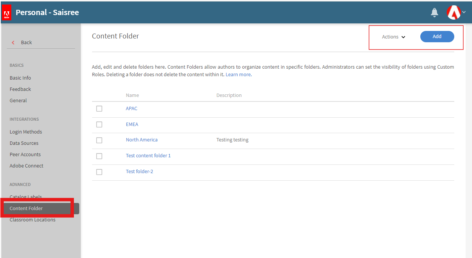Image resolution: width=472 pixels, height=258 pixels.
Task: Expand the chevron beside the profile avatar
Action: click(x=464, y=12)
